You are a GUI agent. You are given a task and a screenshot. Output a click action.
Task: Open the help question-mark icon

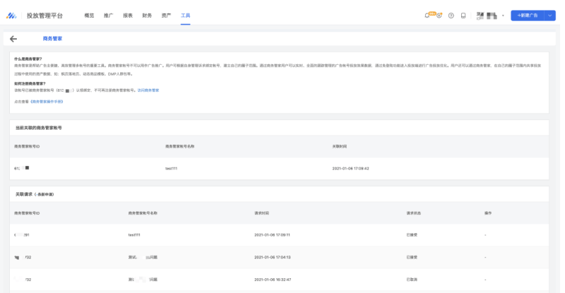tap(451, 16)
